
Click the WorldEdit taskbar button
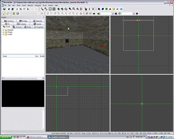click(58, 137)
